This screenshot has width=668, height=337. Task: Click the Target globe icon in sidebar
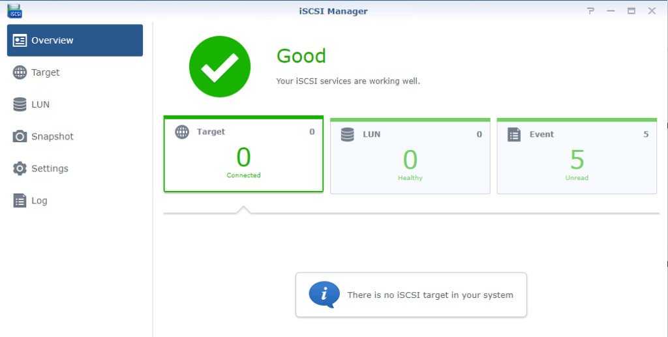click(20, 72)
